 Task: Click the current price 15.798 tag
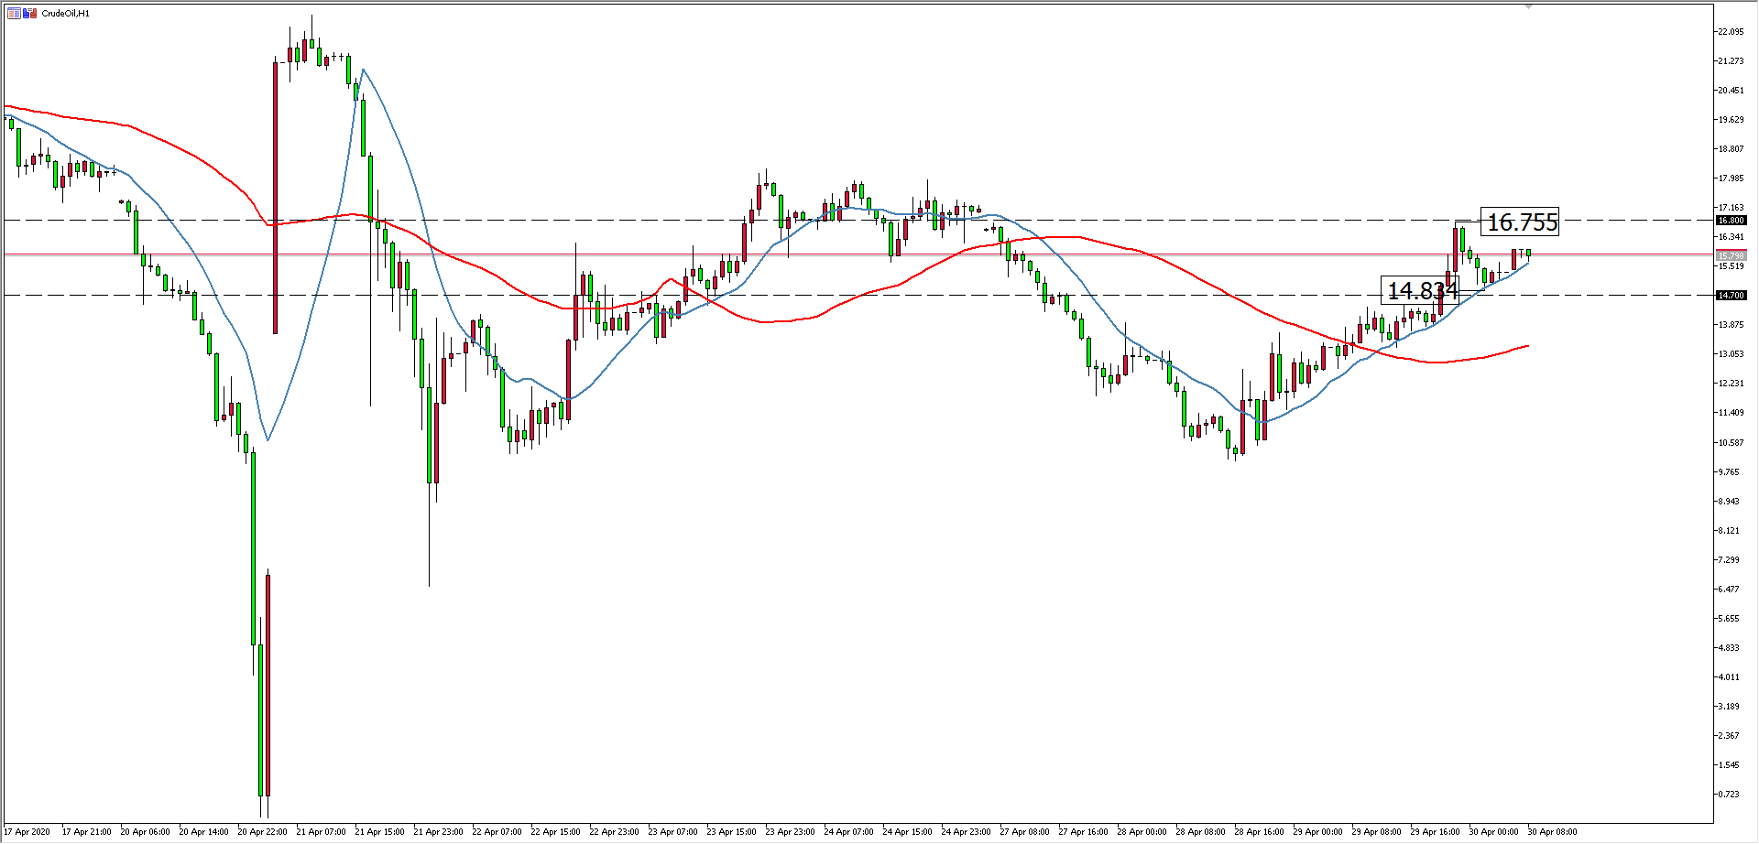click(x=1731, y=255)
